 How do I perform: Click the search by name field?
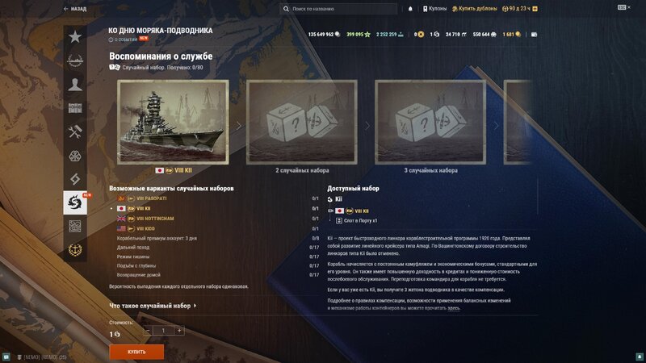(x=338, y=9)
